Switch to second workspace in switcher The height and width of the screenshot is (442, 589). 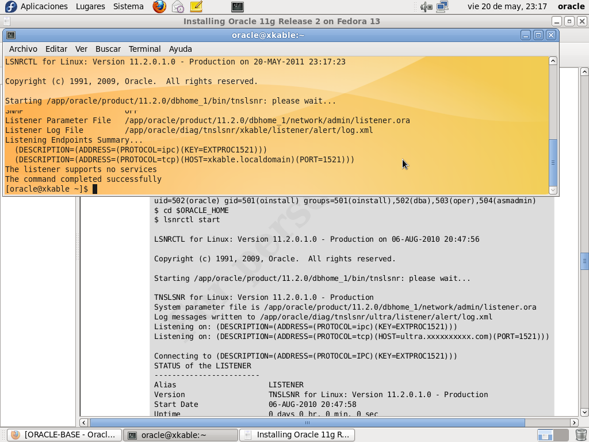coord(561,435)
